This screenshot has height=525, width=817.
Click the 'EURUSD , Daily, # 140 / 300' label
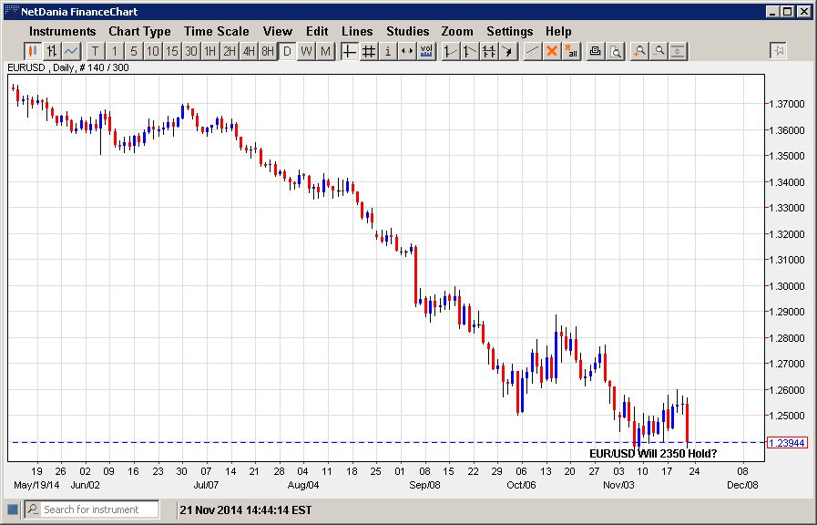pyautogui.click(x=68, y=67)
